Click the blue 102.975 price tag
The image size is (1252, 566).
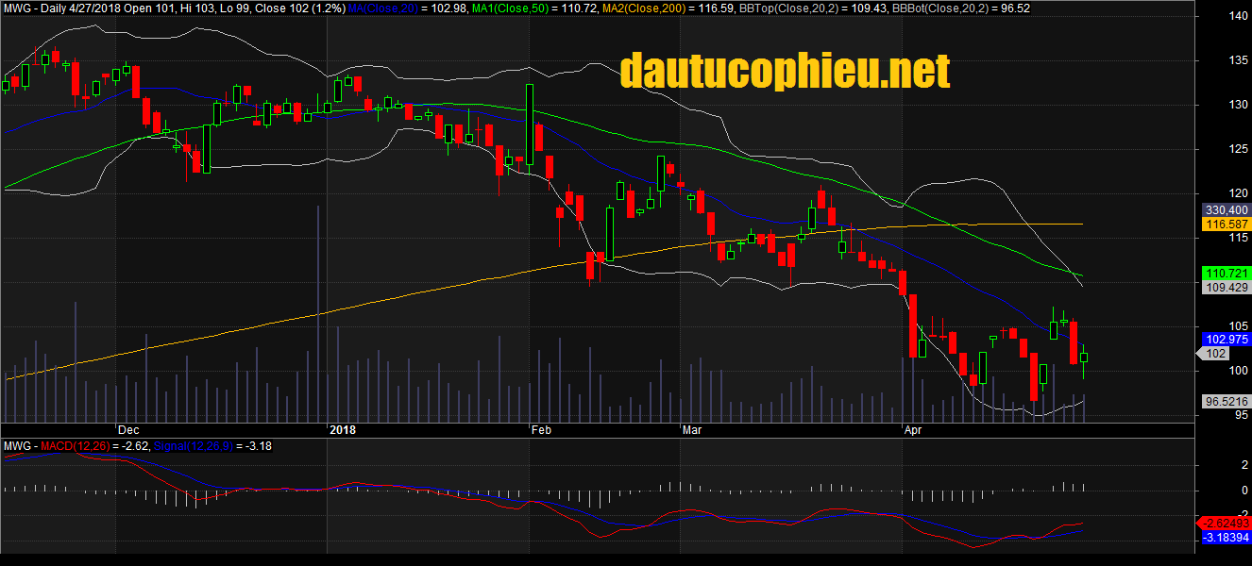point(1226,339)
